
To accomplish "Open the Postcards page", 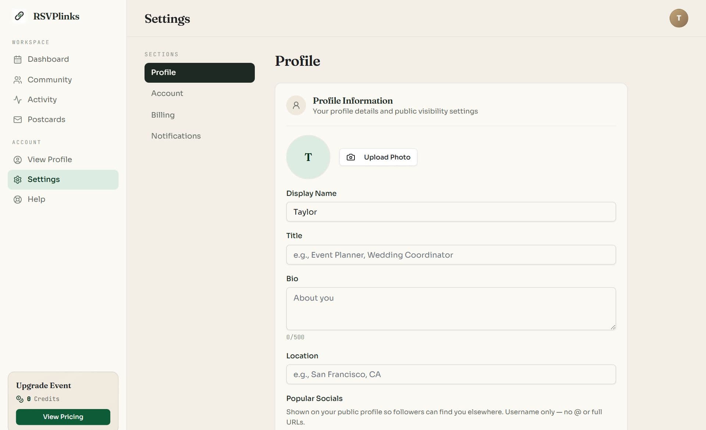I will click(63, 119).
